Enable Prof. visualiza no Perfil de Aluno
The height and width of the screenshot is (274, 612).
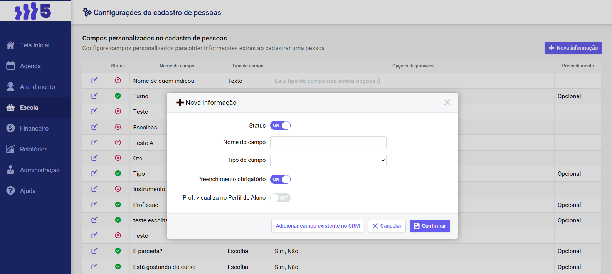tap(280, 198)
